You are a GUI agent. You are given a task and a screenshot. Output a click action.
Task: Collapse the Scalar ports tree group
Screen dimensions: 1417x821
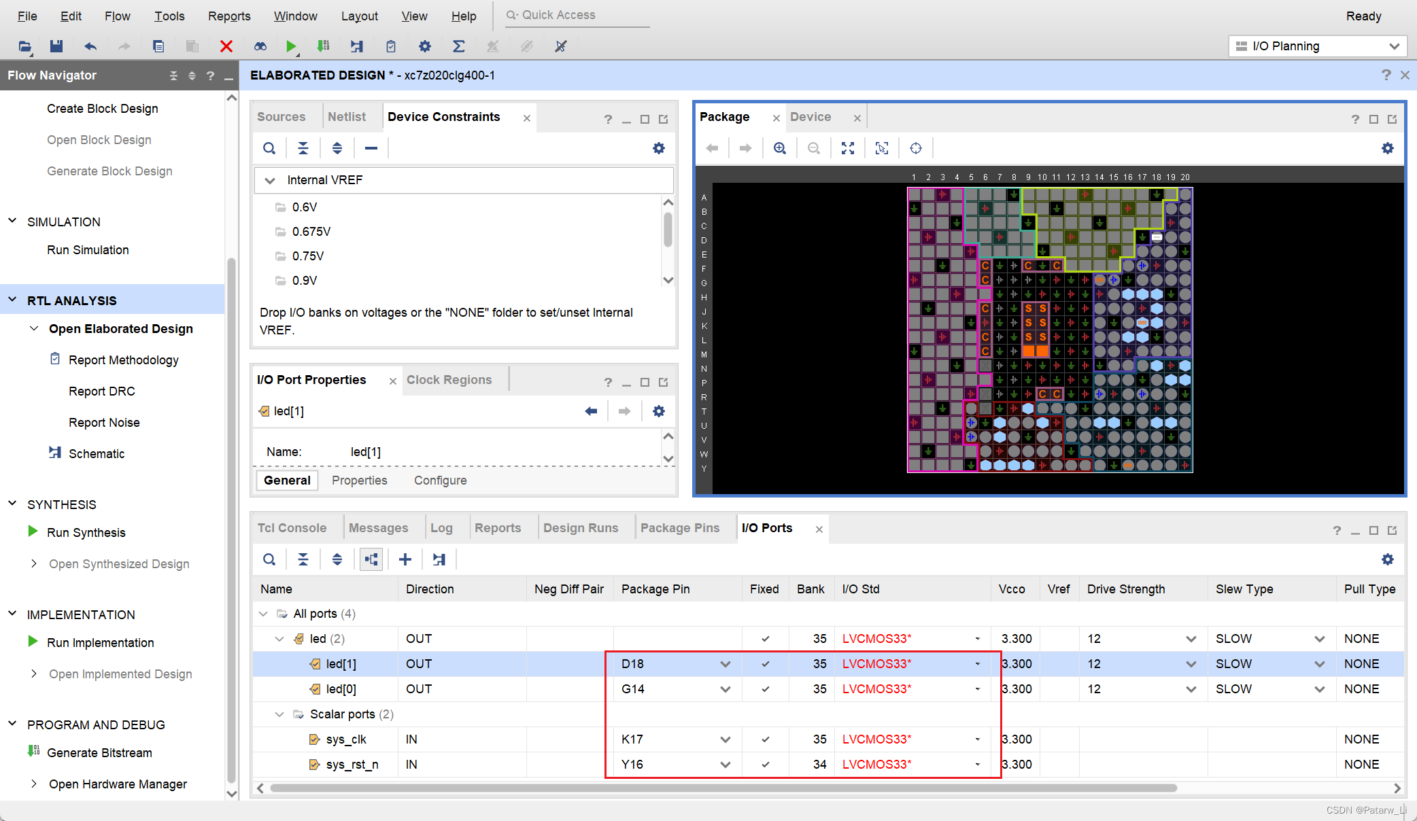(279, 714)
